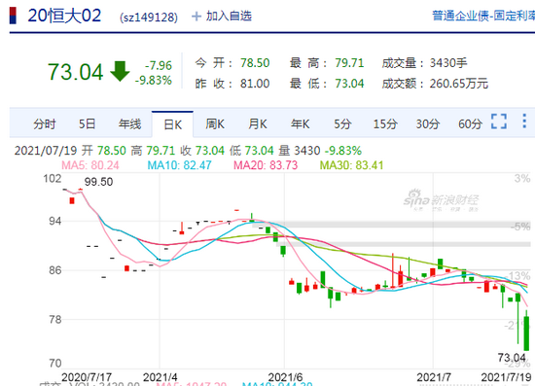Screen dimensions: 535x386
Task: Click the 102 price axis label
Action: (53, 178)
